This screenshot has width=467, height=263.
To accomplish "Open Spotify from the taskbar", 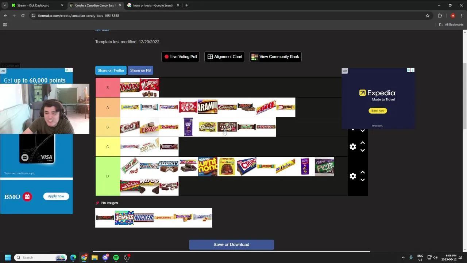I will 116,258.
